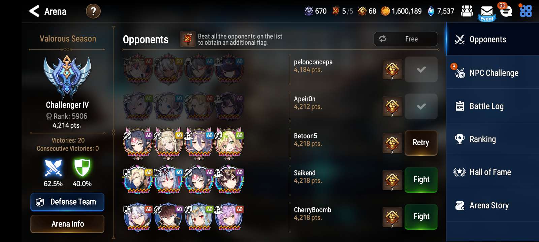Viewport: 539px width, 242px height.
Task: Switch to the Battle Log tab
Action: tap(493, 106)
